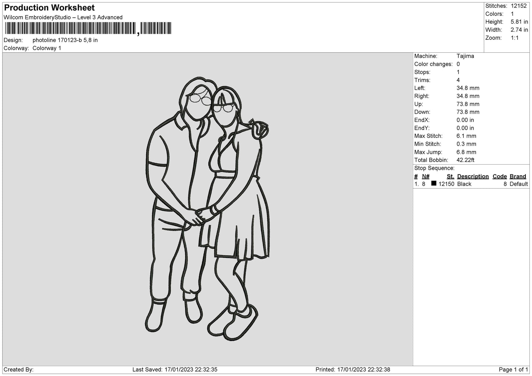Click the Color changes value 0
The width and height of the screenshot is (532, 376).
458,64
